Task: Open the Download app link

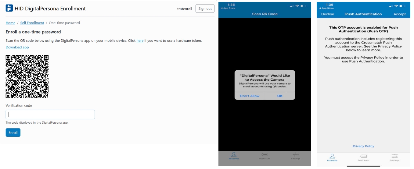Action: 17,47
